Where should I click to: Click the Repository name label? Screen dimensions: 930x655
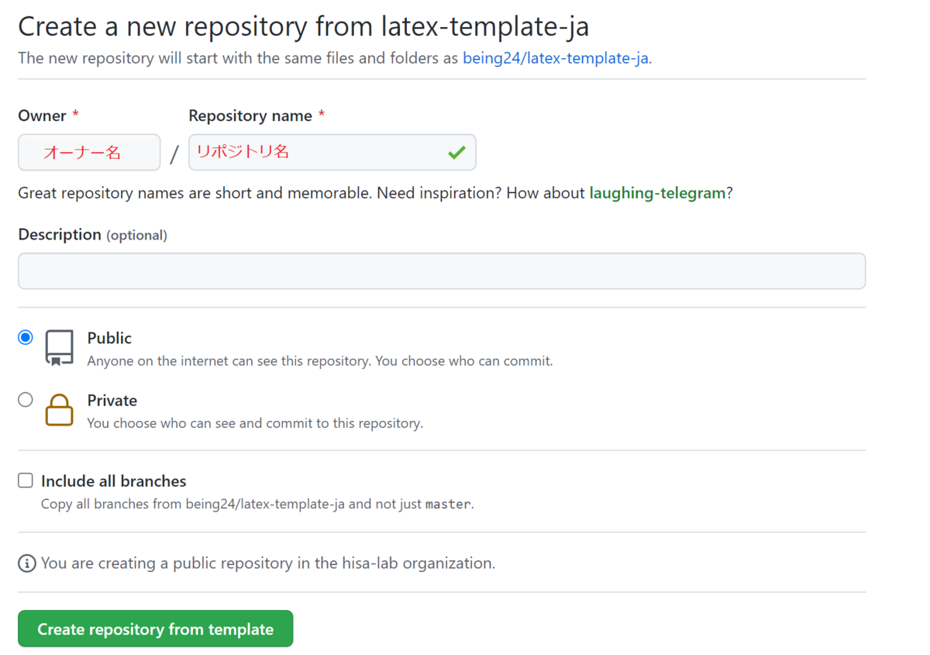250,115
